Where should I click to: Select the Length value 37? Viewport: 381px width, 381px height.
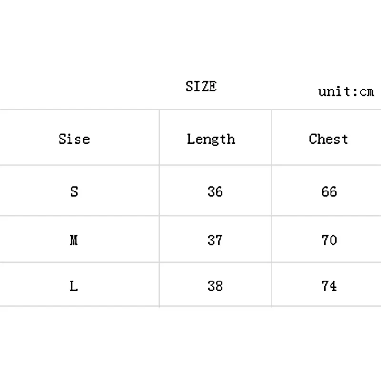point(215,240)
